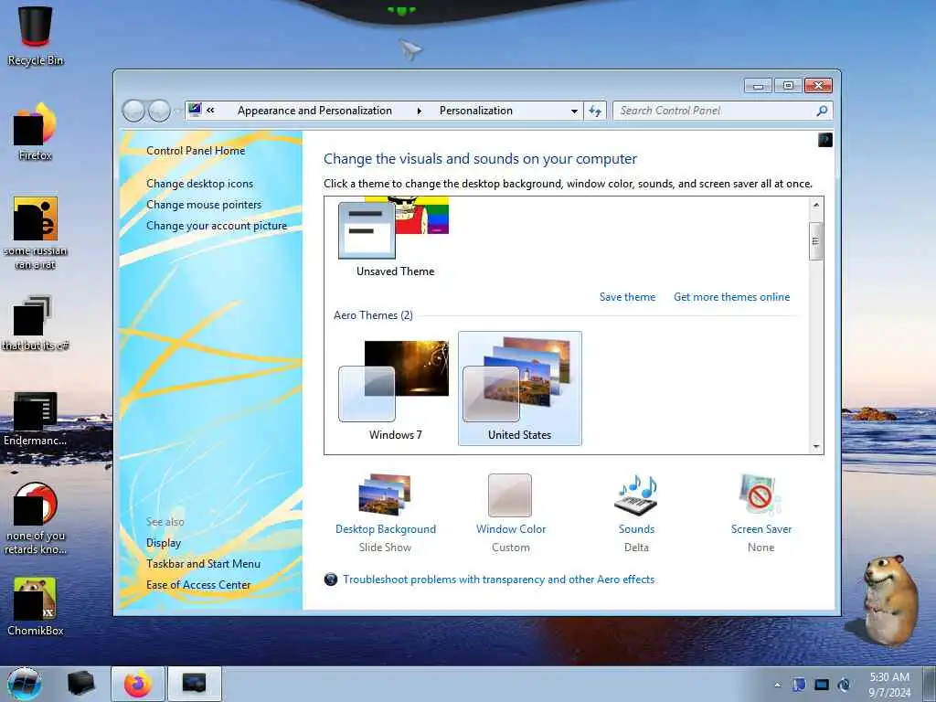Focus the Search Control Panel field
Viewport: 936px width, 702px height.
[715, 111]
